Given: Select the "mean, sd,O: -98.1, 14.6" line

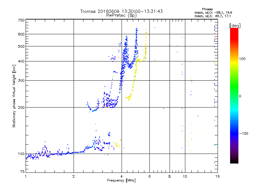Looking at the screenshot, I should tap(213, 12).
